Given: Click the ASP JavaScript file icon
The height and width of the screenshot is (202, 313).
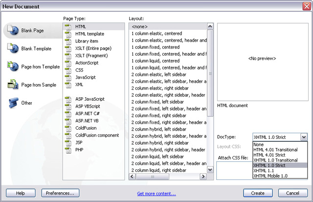Looking at the screenshot, I should pos(68,99).
